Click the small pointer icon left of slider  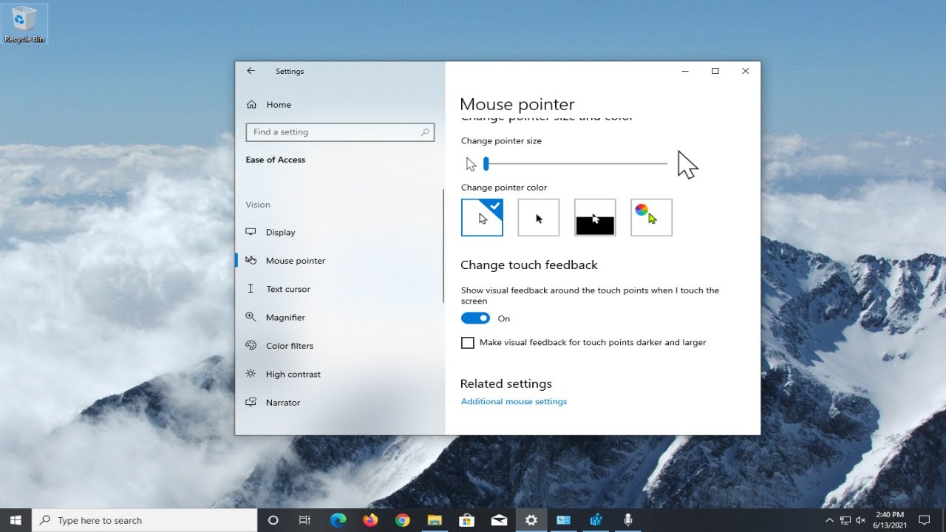tap(471, 164)
